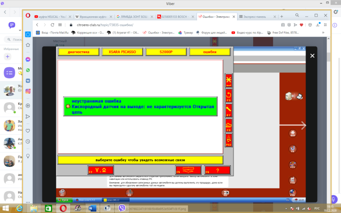Click the F12 red diagnostic button
Viewport: 341px width, 213px height.
tap(228, 140)
